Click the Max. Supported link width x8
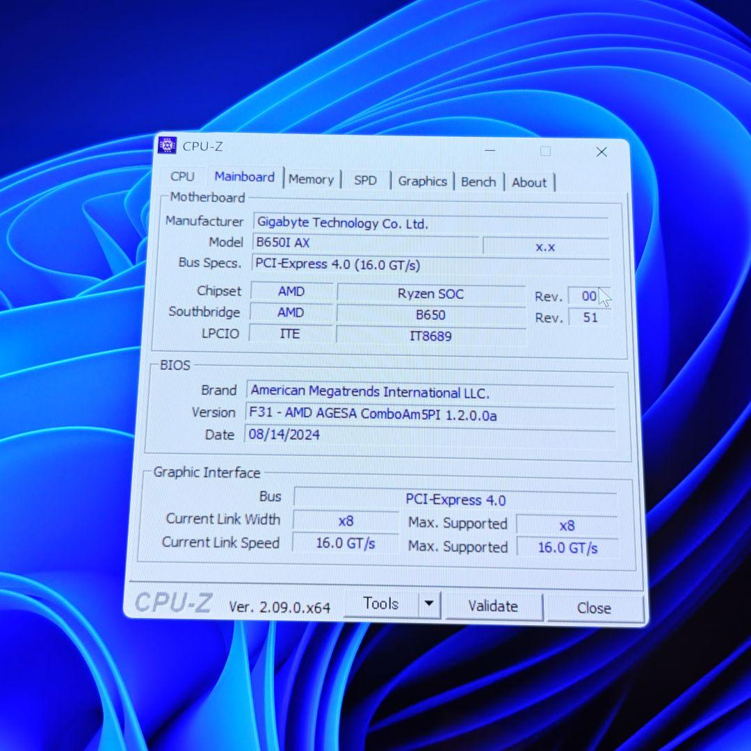The height and width of the screenshot is (751, 751). click(x=567, y=526)
